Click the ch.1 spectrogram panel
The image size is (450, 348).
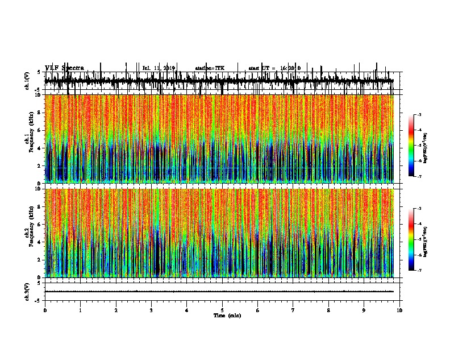[219, 139]
